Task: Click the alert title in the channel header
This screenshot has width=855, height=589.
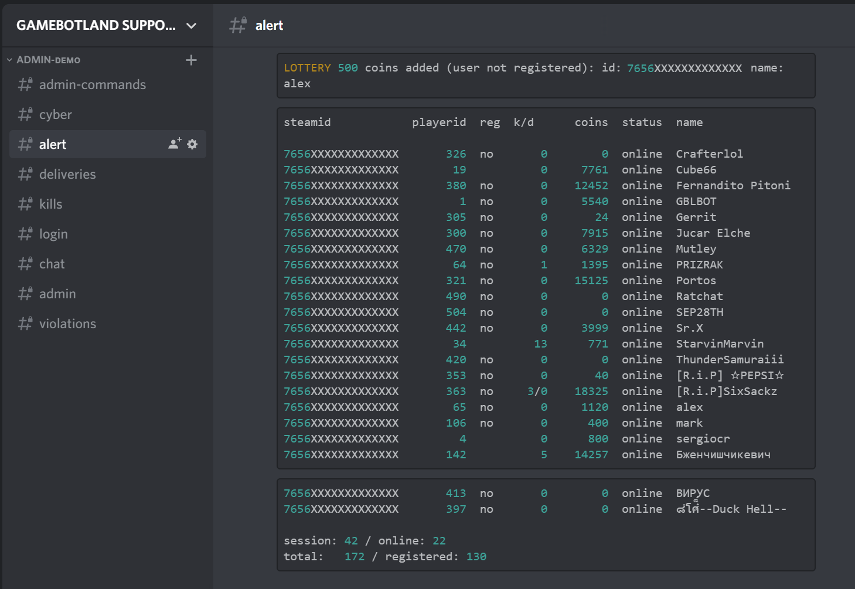Action: (269, 25)
